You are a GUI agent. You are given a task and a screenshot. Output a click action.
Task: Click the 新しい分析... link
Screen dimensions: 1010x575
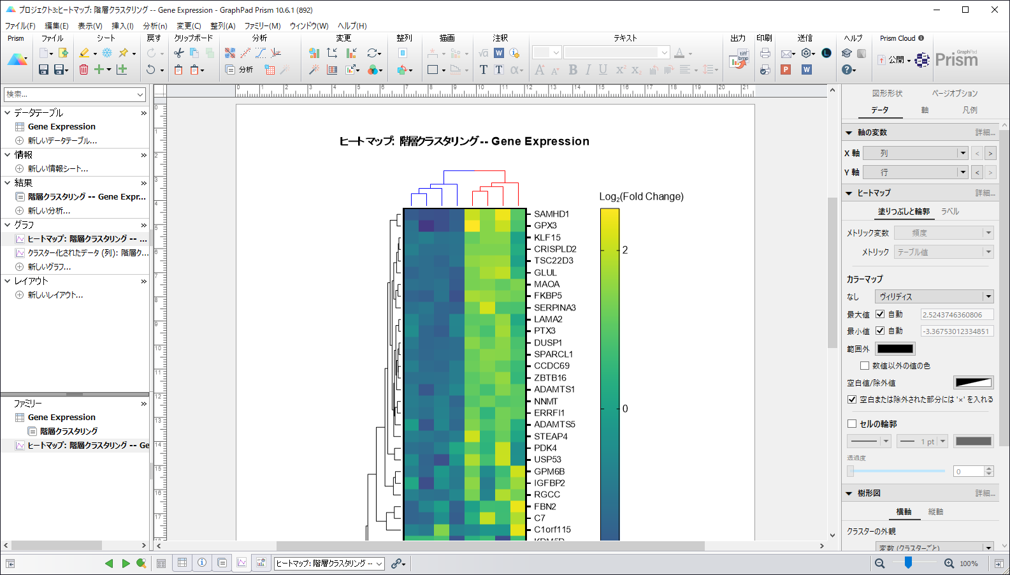coord(49,211)
